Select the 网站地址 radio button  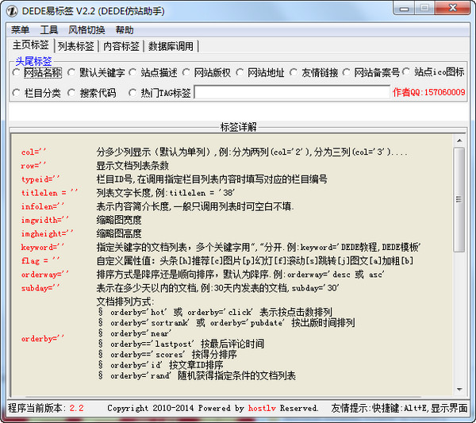(240, 72)
